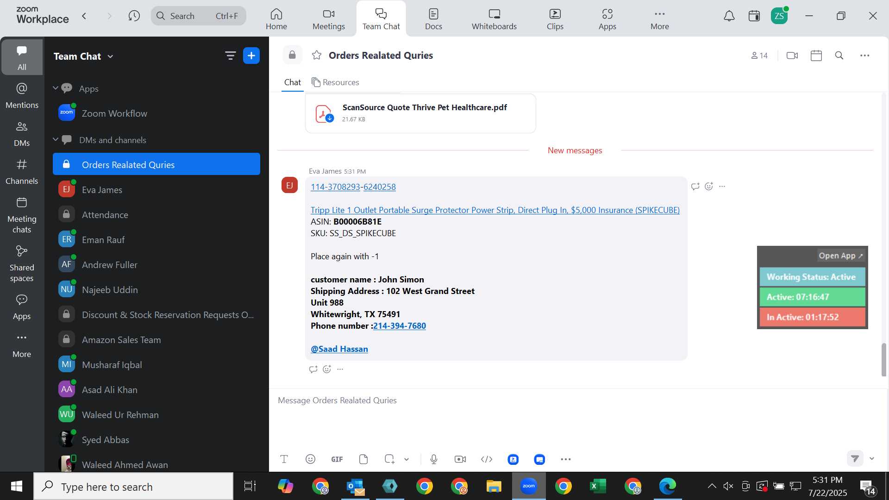Open Eman Rauf chat
The width and height of the screenshot is (889, 500).
click(157, 240)
